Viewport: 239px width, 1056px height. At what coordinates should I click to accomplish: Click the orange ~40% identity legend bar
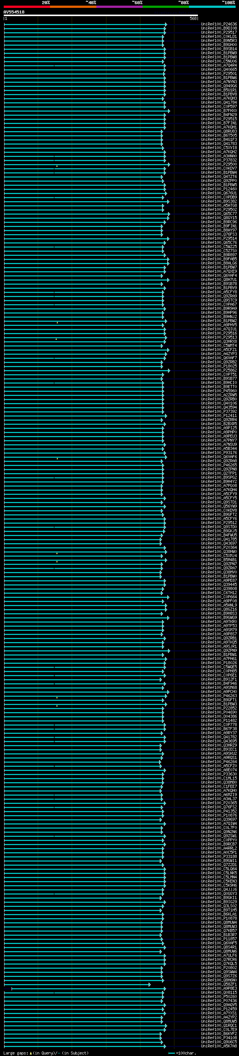[x=73, y=7]
